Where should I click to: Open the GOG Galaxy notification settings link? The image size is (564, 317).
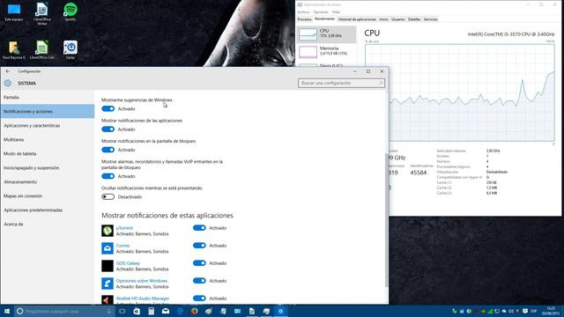point(128,263)
